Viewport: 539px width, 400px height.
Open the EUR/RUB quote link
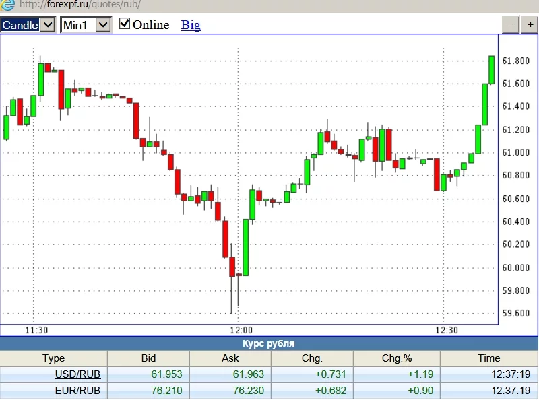click(x=77, y=391)
